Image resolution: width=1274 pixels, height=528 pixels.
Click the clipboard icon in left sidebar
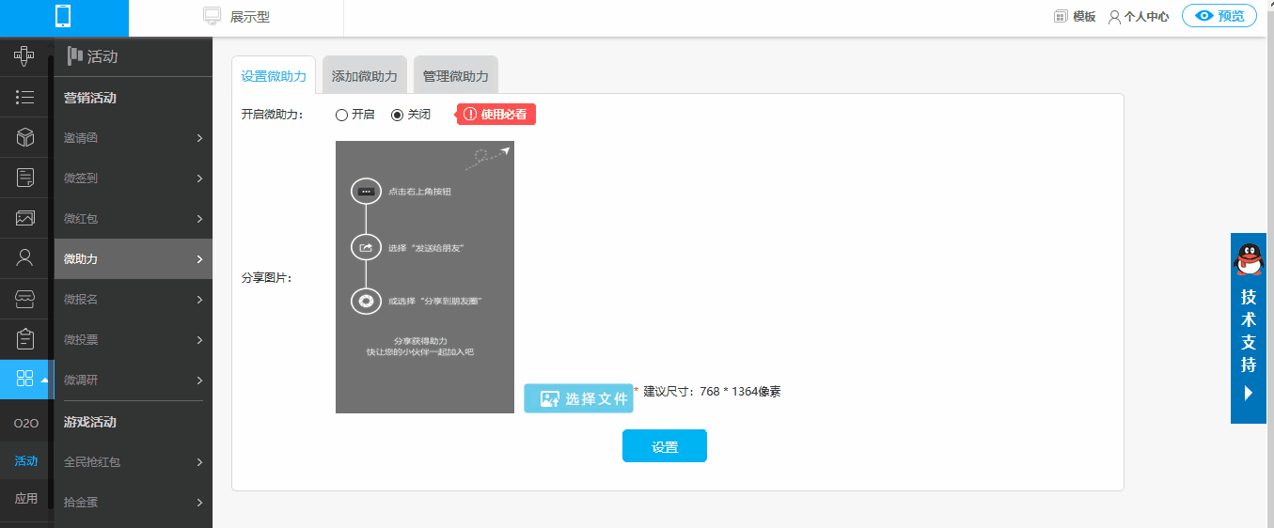coord(25,338)
